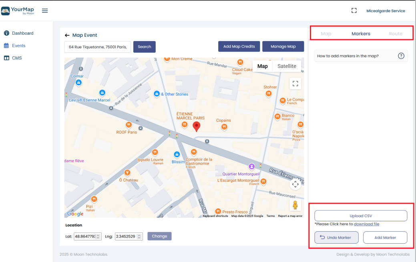Expand the Micealgarde Service account menu
416x262 pixels.
click(x=386, y=11)
